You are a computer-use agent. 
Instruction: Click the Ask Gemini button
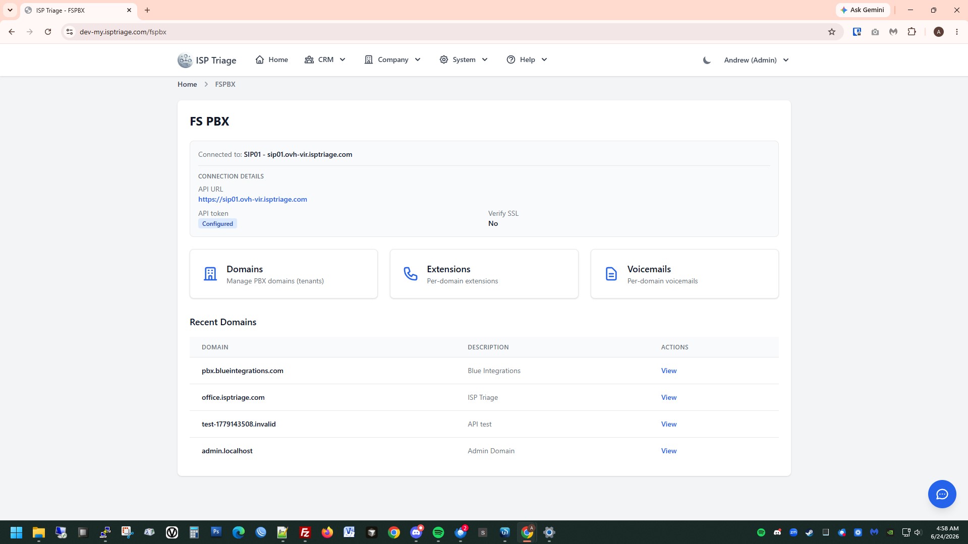point(863,10)
